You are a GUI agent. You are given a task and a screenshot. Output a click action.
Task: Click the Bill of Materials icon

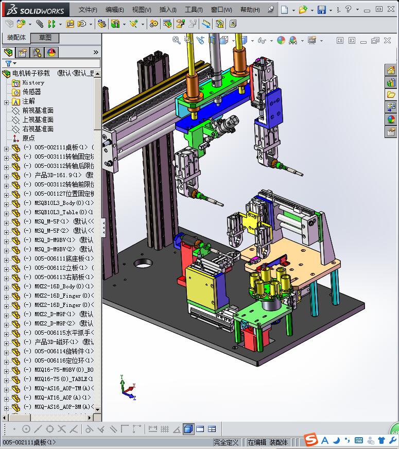click(167, 24)
